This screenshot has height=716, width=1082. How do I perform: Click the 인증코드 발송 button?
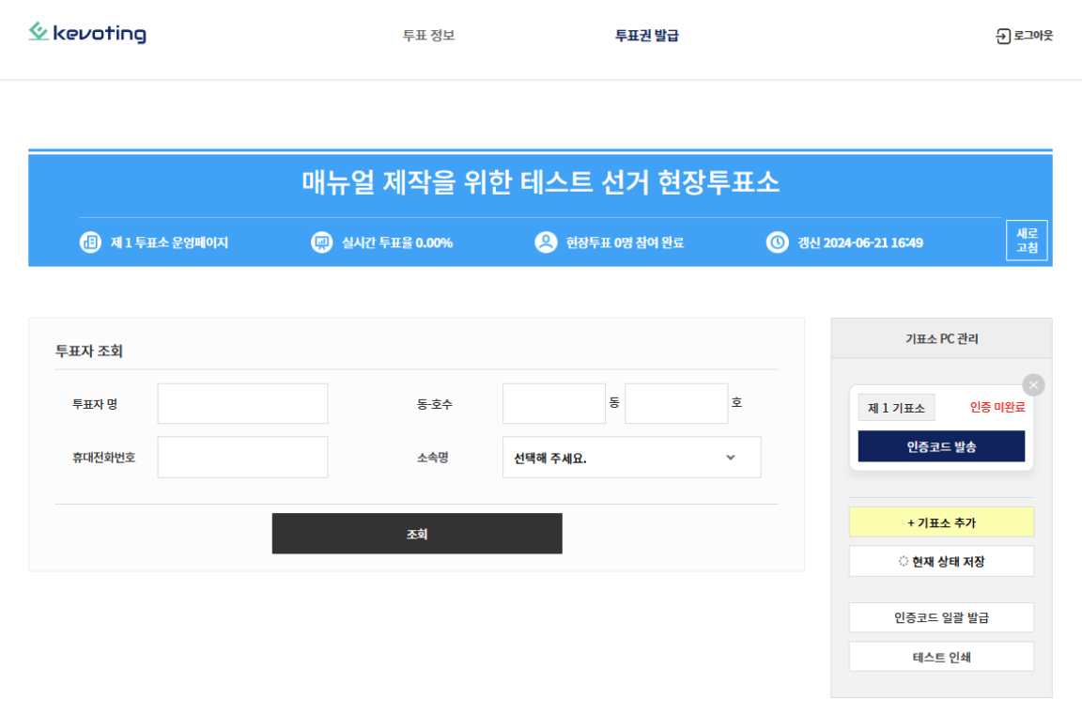(x=941, y=446)
